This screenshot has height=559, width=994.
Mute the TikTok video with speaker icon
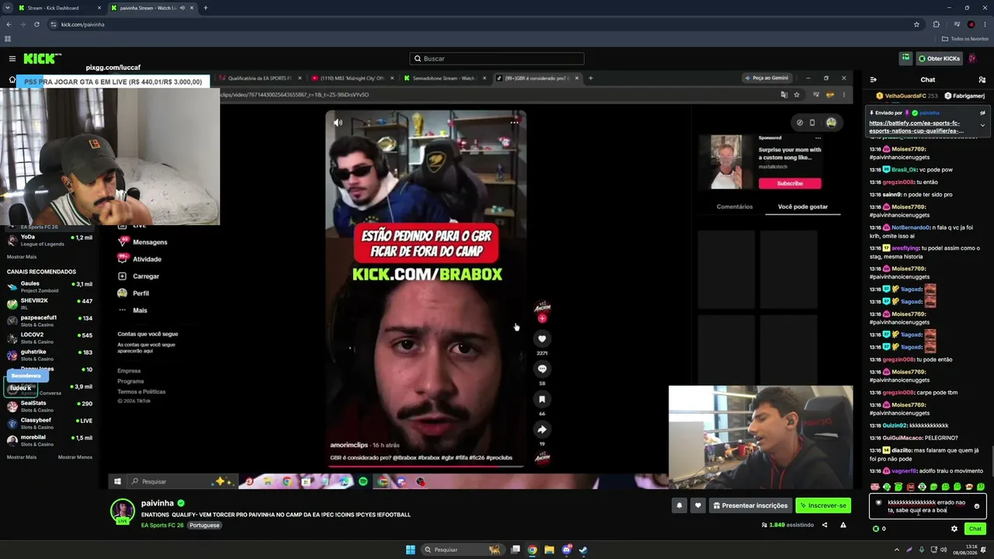(x=338, y=122)
